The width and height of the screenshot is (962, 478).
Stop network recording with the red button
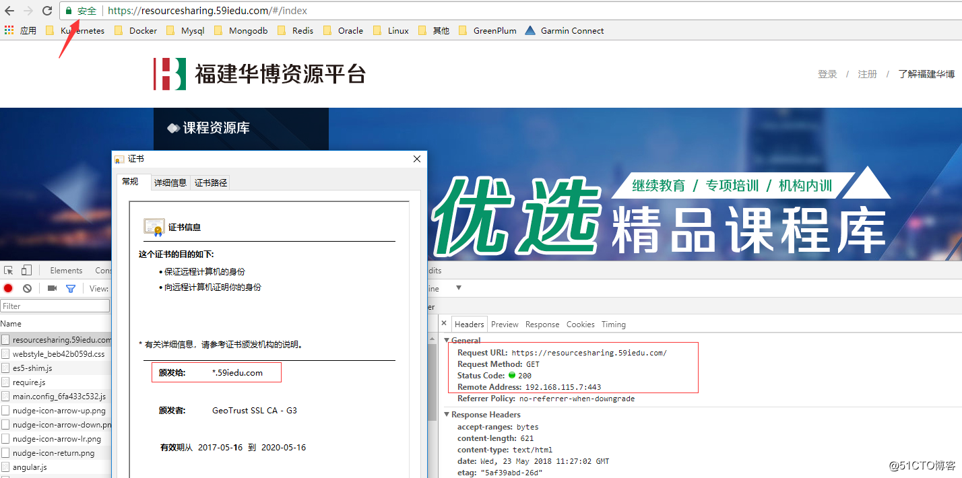click(x=8, y=288)
